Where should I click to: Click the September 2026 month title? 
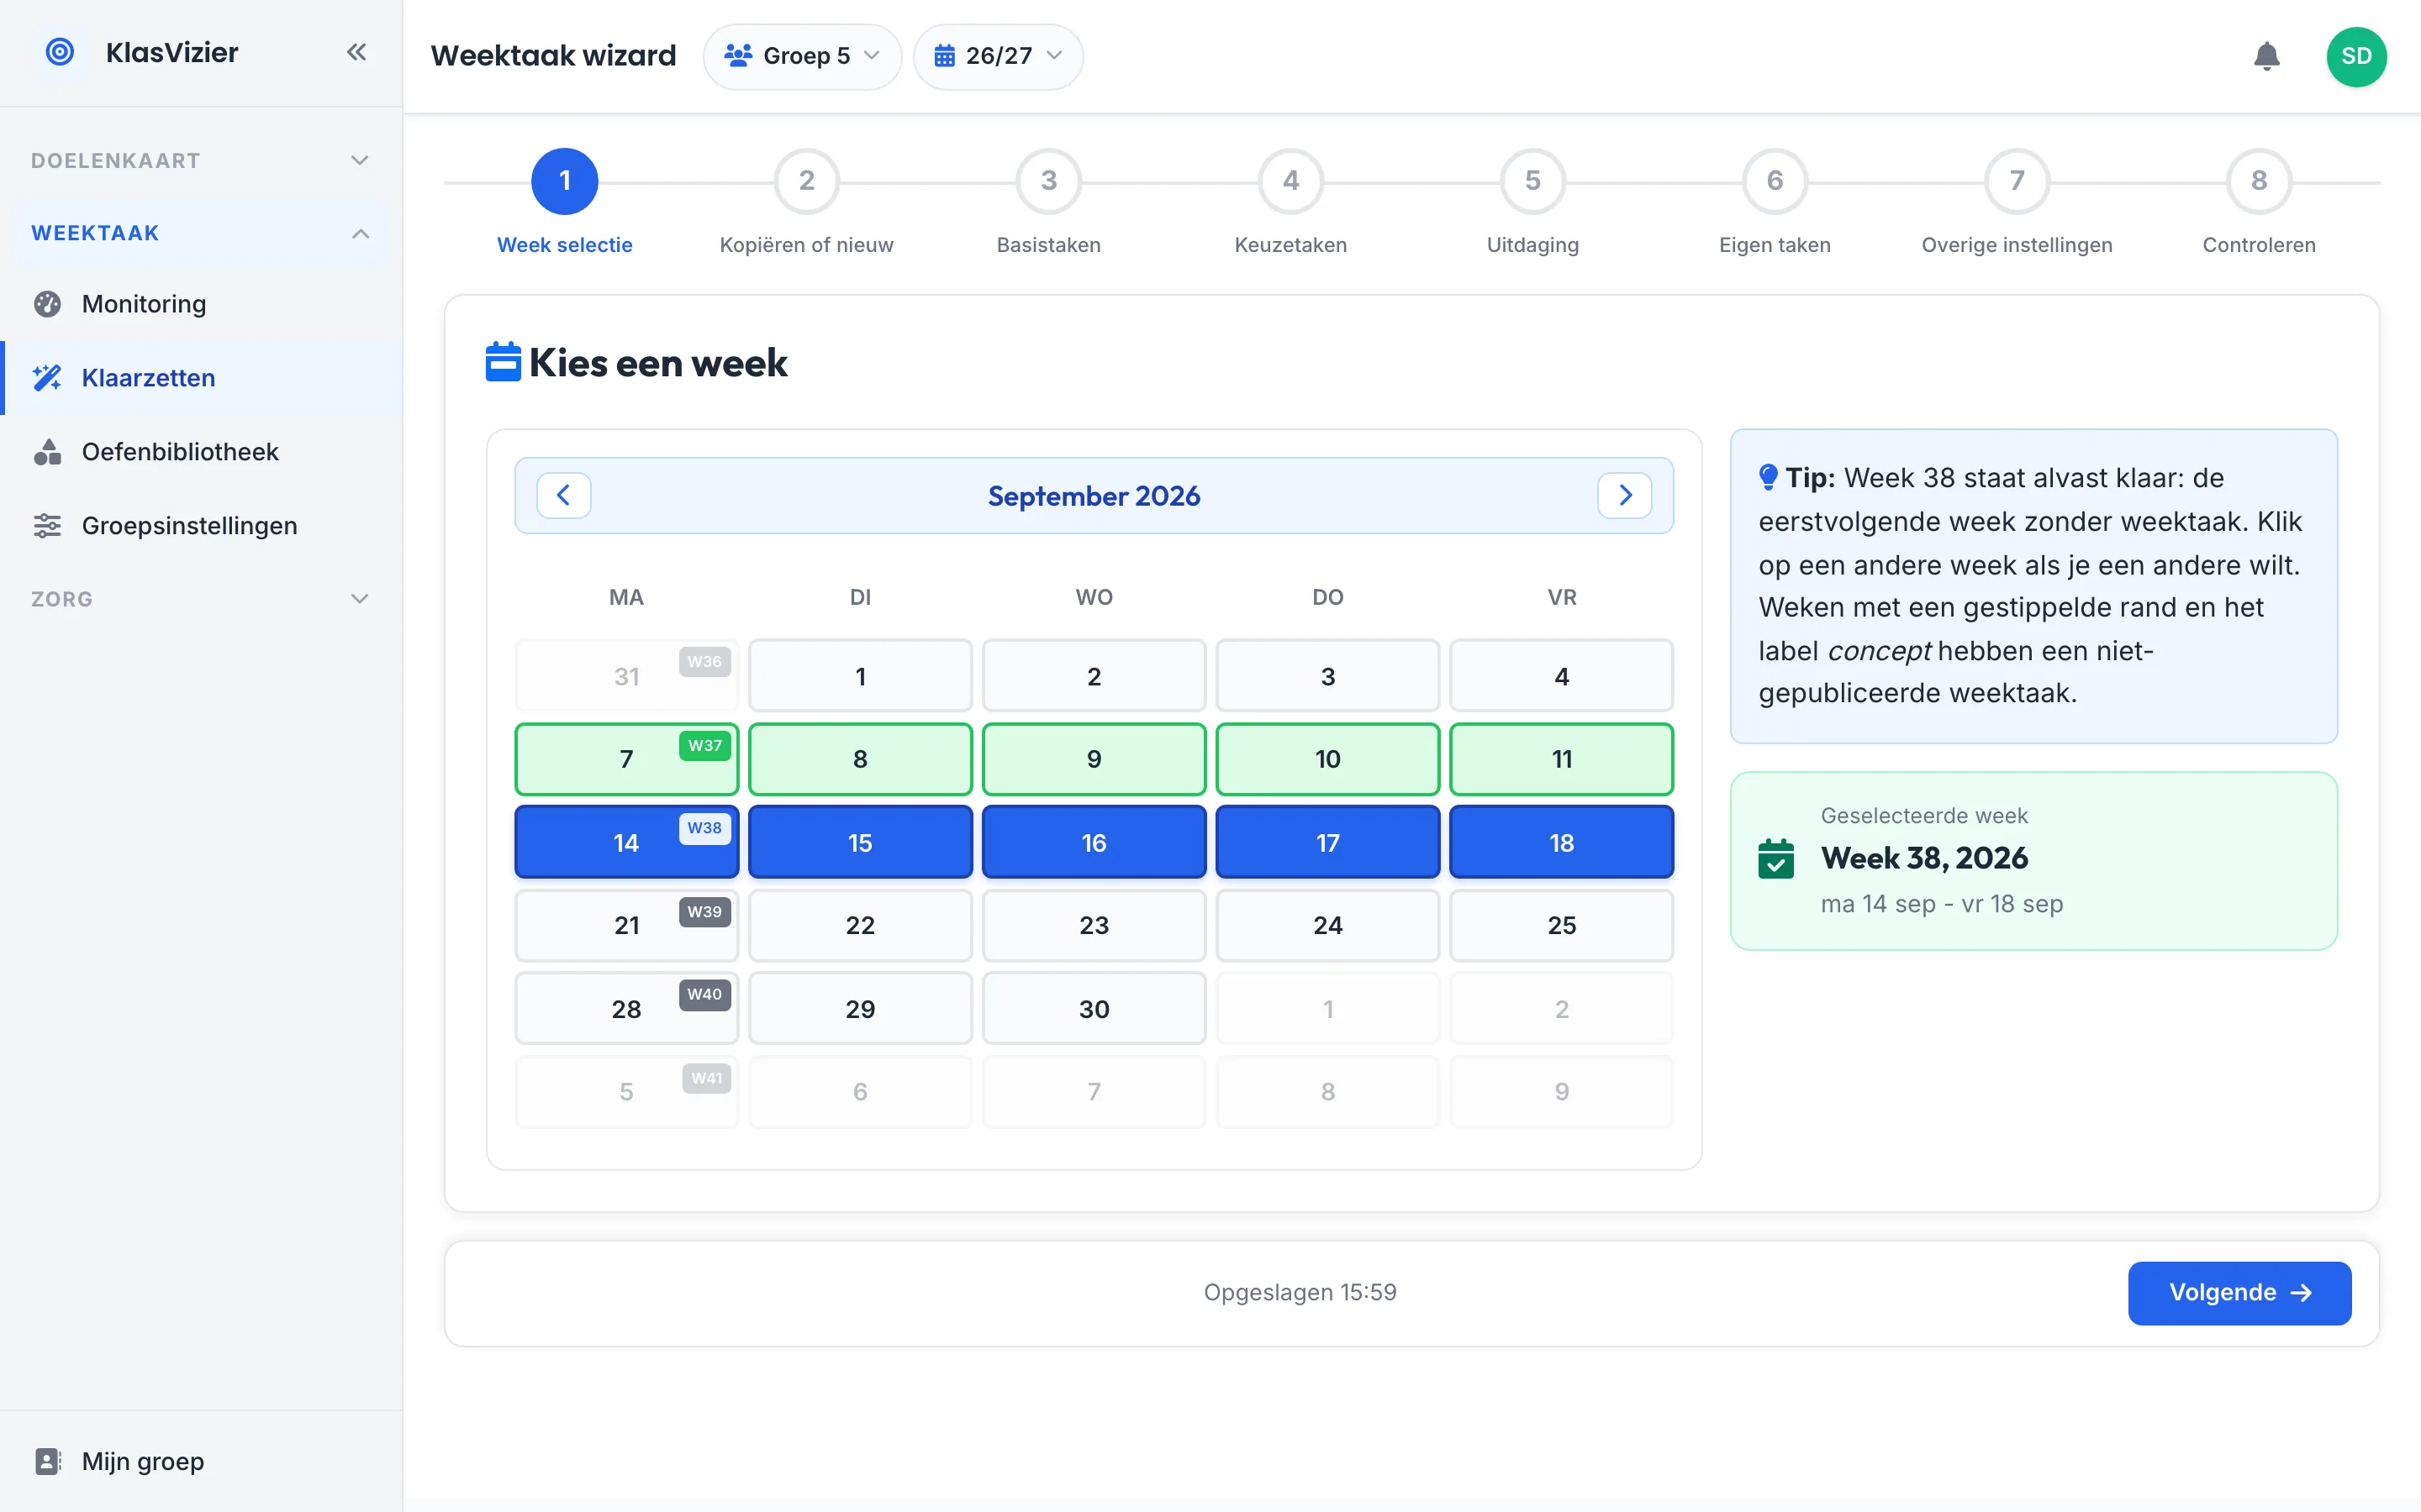[x=1094, y=496]
